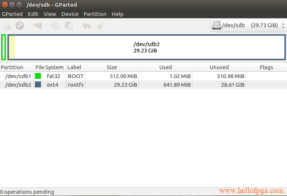Click the 512.00 MiB size value

[124, 76]
